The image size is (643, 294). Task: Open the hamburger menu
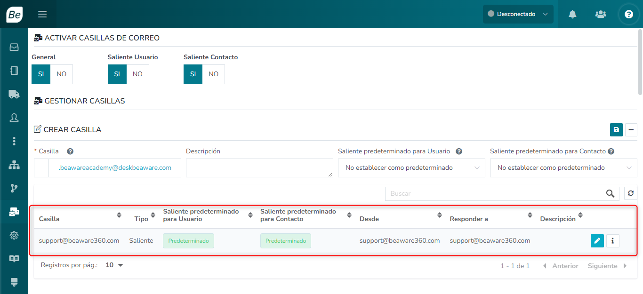tap(42, 14)
